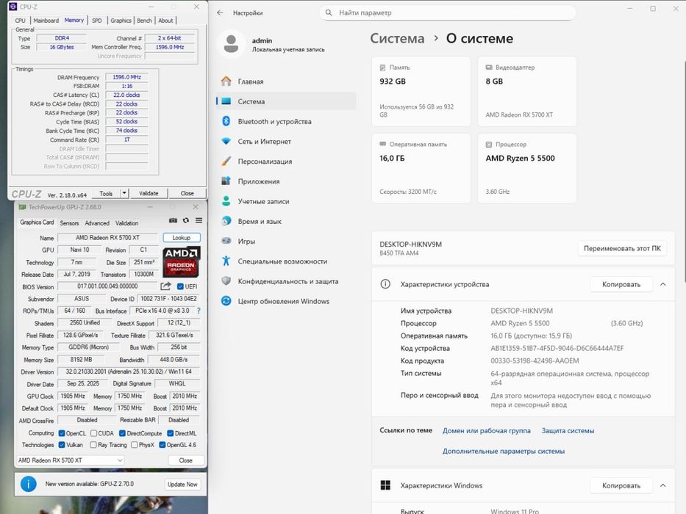Toggle the Vulkan checkbox
Screen dimensions: 686x514
(62, 445)
